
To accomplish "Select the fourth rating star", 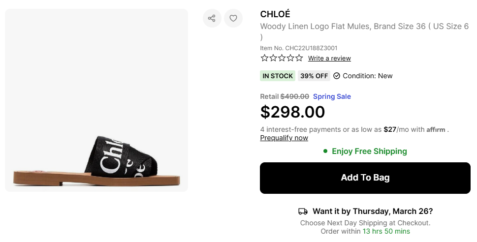I will point(290,58).
